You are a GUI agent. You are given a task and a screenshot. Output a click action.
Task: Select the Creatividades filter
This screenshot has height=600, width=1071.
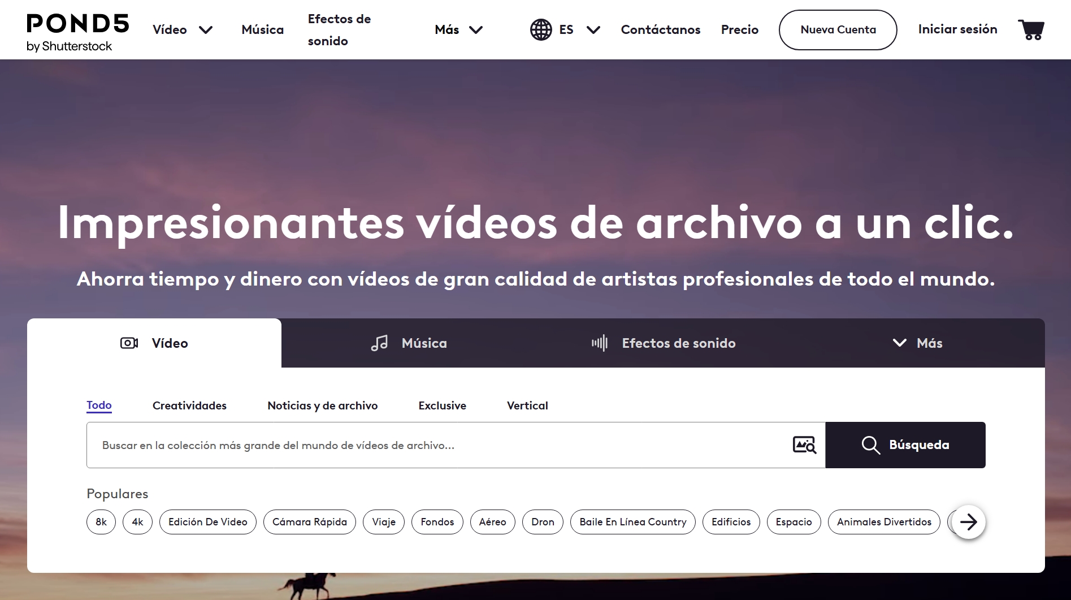coord(189,405)
